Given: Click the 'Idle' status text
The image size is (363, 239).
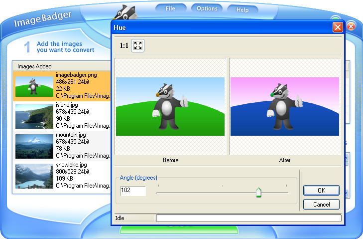Looking at the screenshot, I should pyautogui.click(x=120, y=218).
